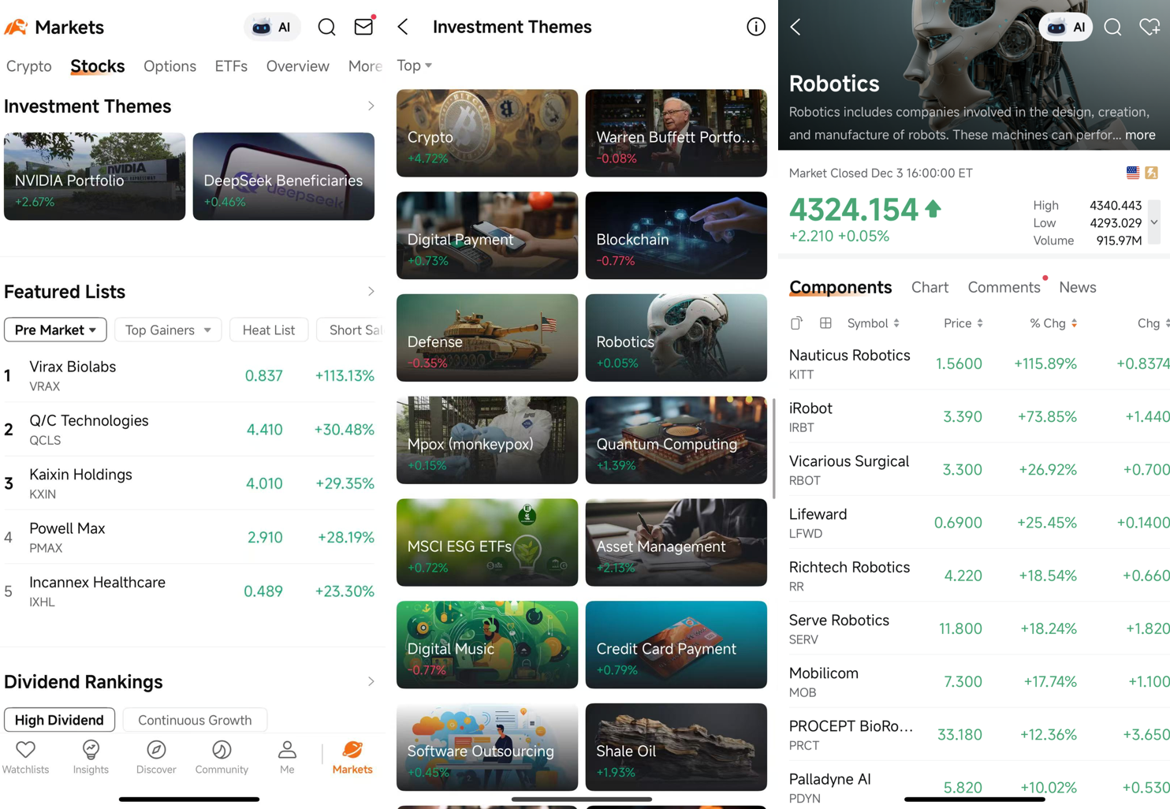Open Insights in the bottom navigation
Viewport: 1170px width, 809px height.
point(91,757)
